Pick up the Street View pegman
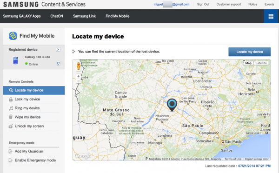The width and height of the screenshot is (279, 173). (x=79, y=66)
